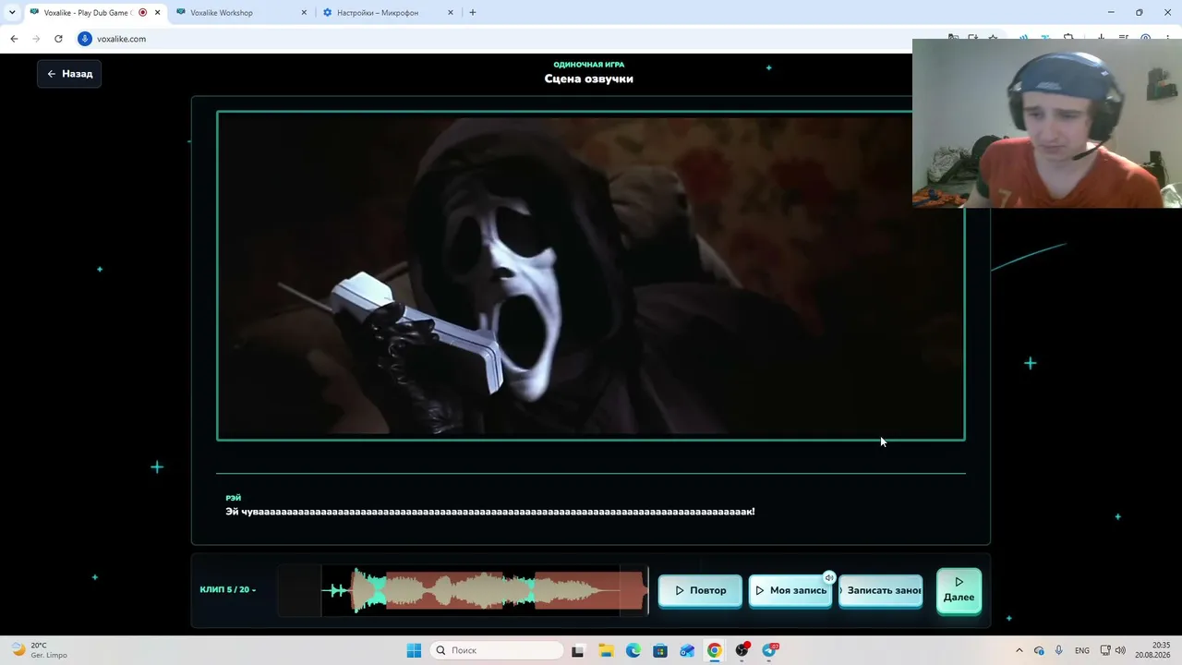Switch to Google Chrome on the taskbar
Viewport: 1182px width, 665px height.
[715, 650]
